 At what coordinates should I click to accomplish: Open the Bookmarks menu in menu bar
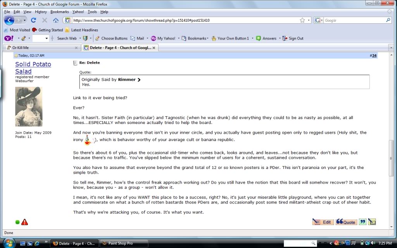(59, 12)
